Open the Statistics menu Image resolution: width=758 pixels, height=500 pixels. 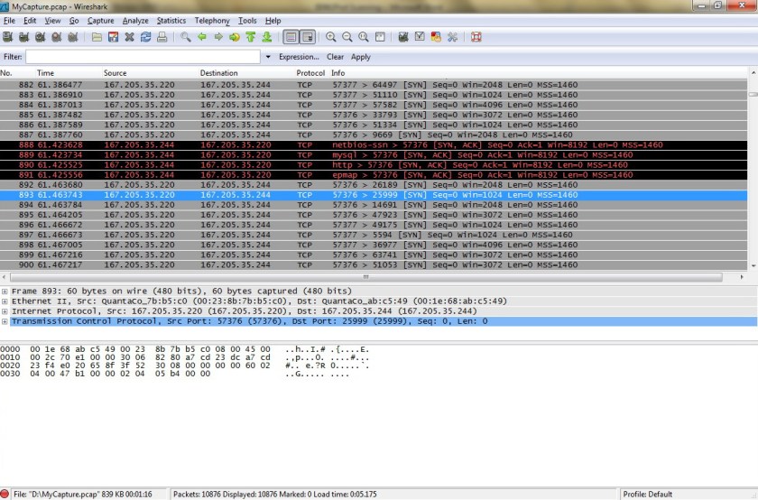(171, 20)
